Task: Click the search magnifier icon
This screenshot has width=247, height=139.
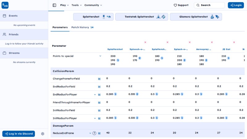Action: point(198,5)
